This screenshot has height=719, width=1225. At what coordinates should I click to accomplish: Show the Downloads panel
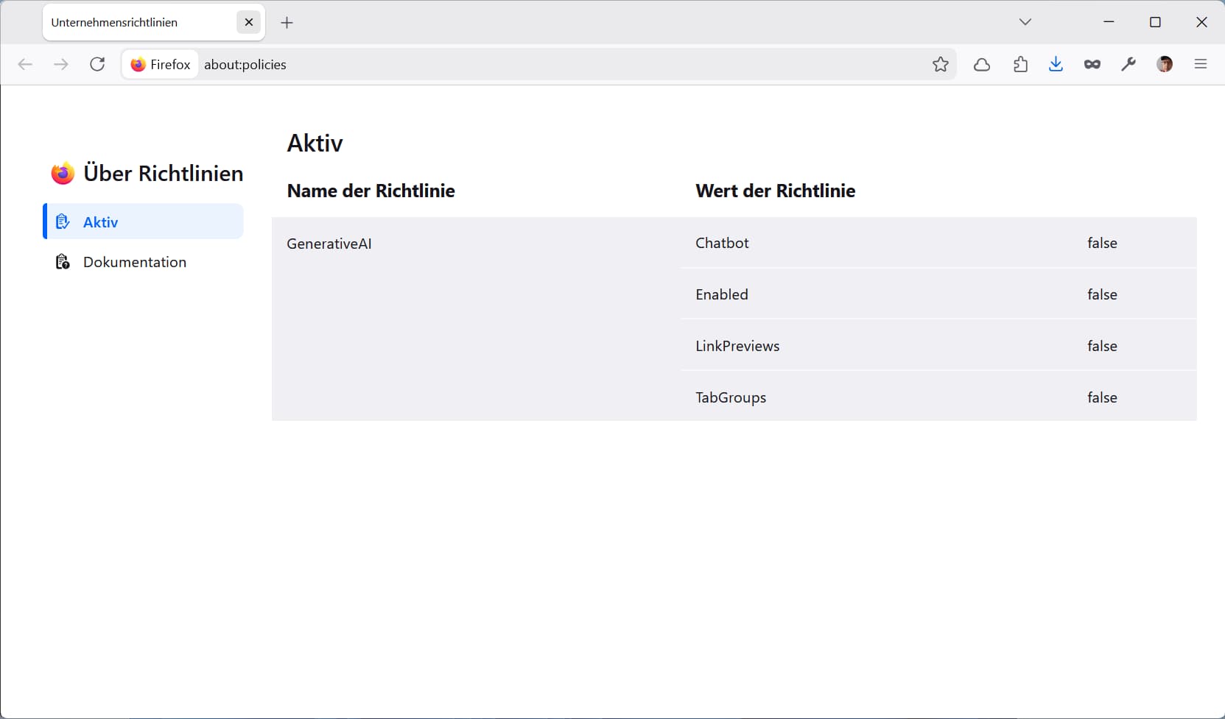1056,65
